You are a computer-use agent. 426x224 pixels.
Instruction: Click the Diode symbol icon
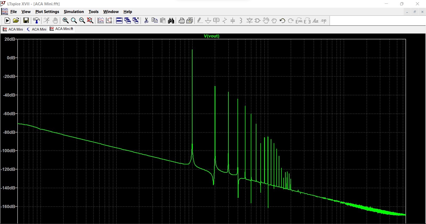click(x=249, y=20)
